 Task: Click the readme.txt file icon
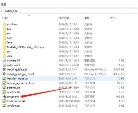click(x=4, y=92)
